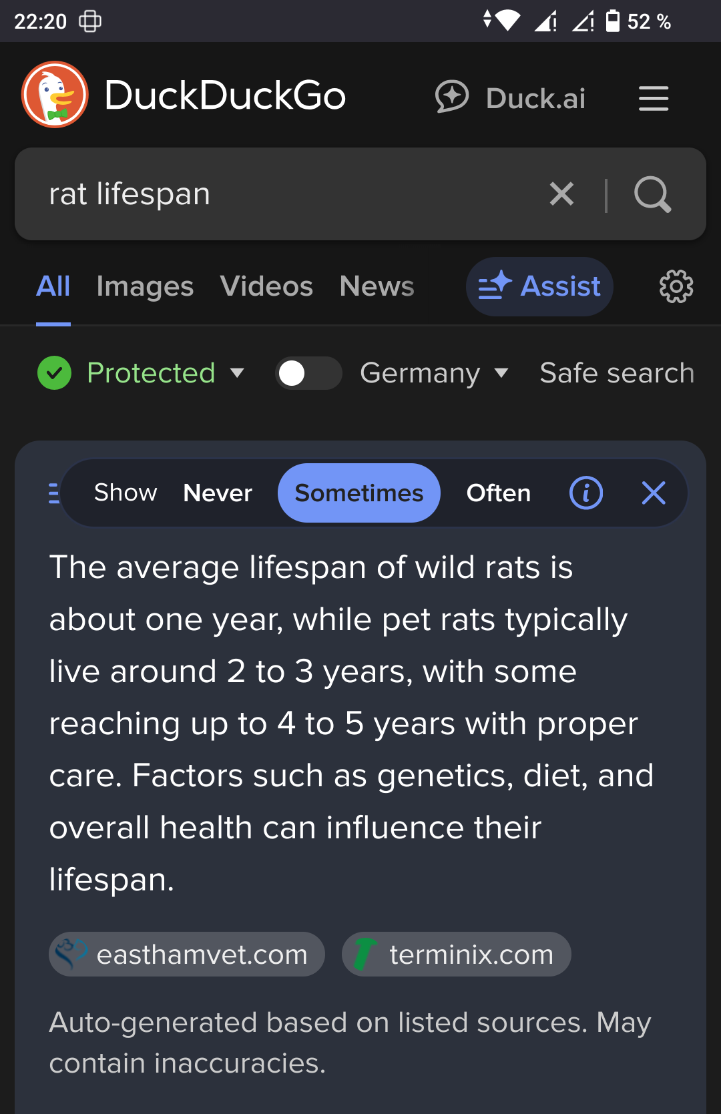
Task: Tap the magnifying glass search icon
Action: 652,194
